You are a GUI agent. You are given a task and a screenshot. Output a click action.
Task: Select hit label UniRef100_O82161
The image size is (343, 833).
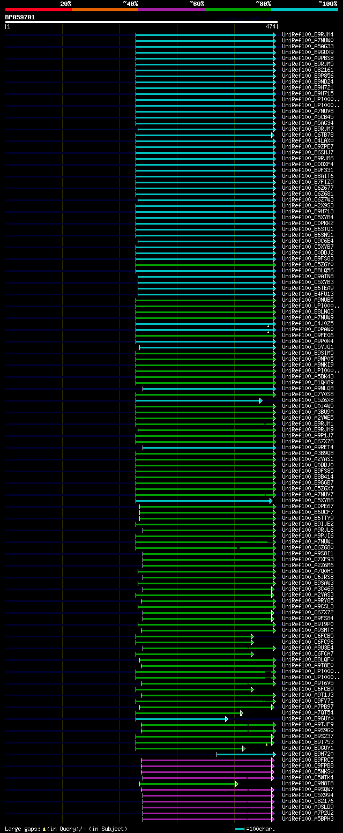(308, 70)
